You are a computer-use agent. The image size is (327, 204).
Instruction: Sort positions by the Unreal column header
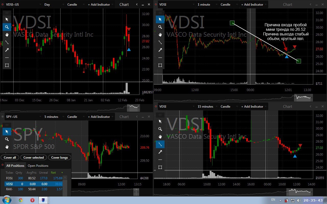tap(43, 173)
